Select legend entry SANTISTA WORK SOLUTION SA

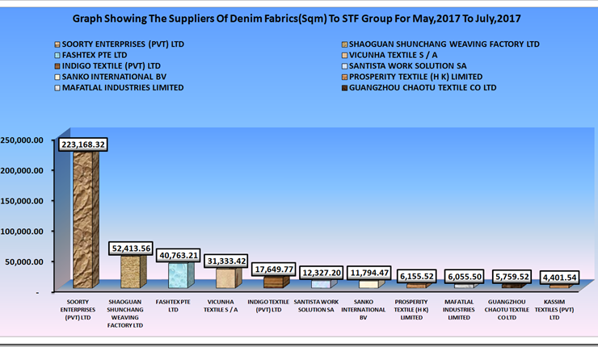pos(408,66)
